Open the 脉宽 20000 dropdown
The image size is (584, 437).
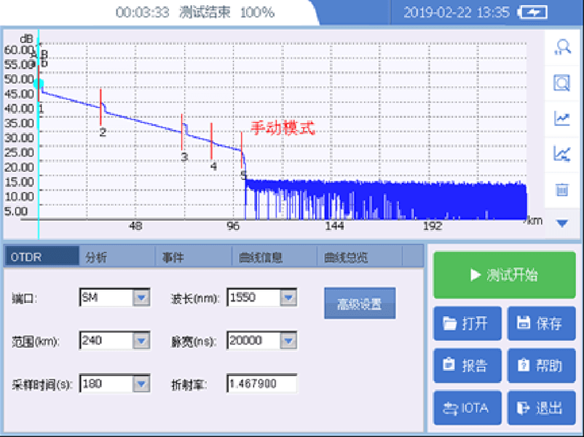pyautogui.click(x=289, y=340)
